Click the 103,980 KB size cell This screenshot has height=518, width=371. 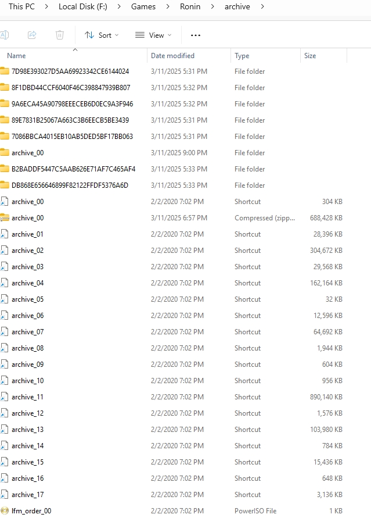click(326, 430)
